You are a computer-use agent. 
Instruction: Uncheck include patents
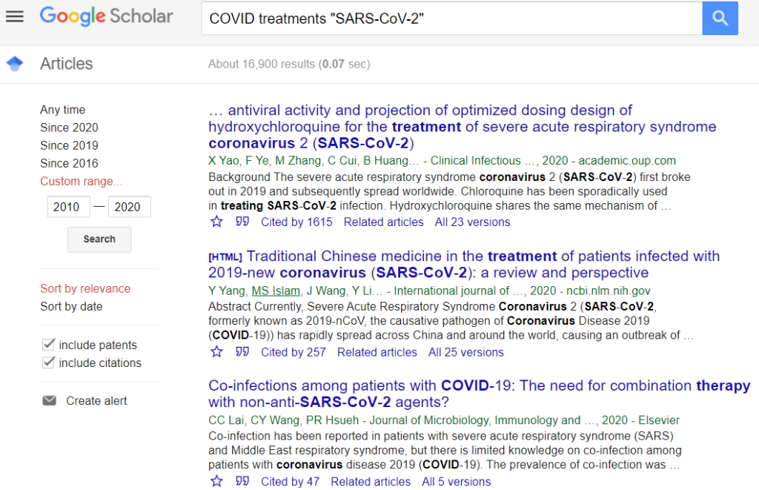pyautogui.click(x=47, y=344)
